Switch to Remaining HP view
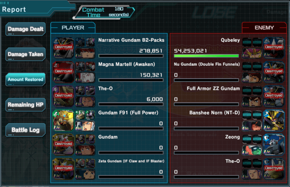This screenshot has width=290, height=187. pyautogui.click(x=25, y=104)
